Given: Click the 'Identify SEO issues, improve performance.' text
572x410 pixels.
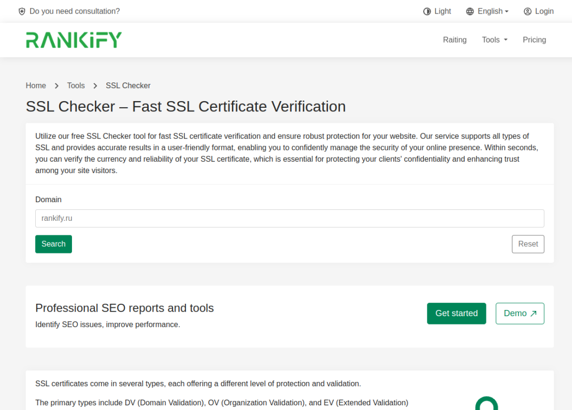Looking at the screenshot, I should tap(108, 324).
